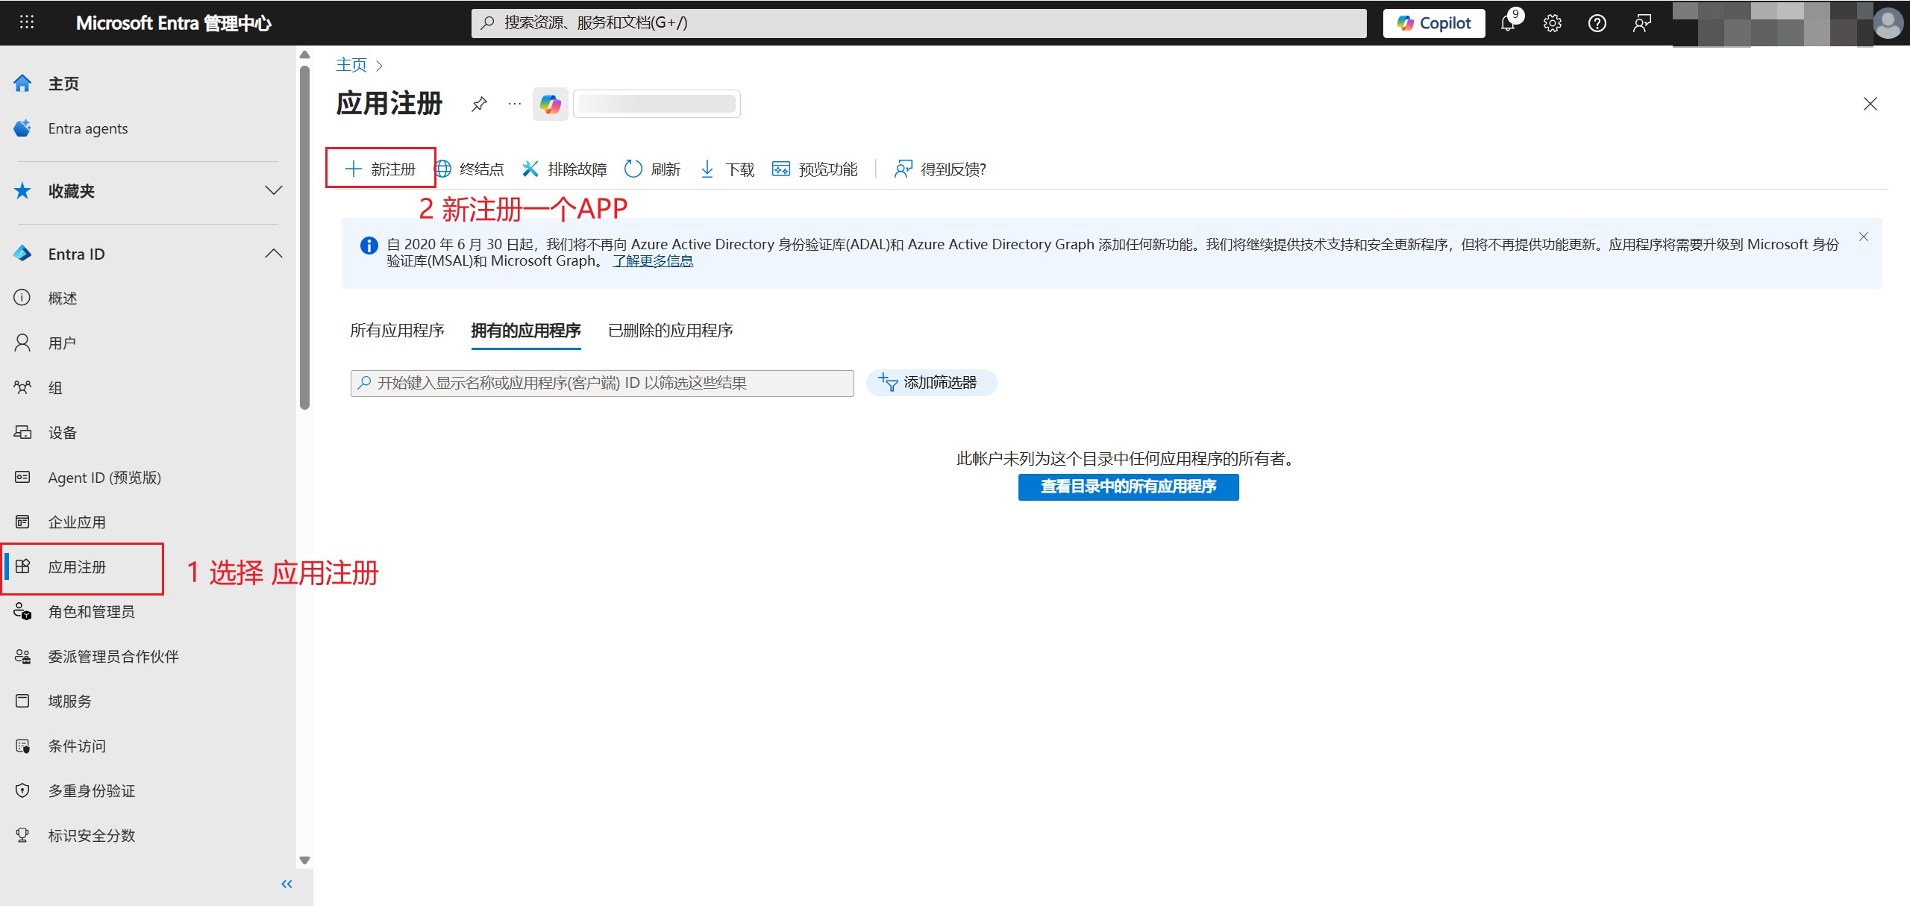The height and width of the screenshot is (906, 1910).
Task: Open the 了解更多信息 link
Action: pos(653,260)
